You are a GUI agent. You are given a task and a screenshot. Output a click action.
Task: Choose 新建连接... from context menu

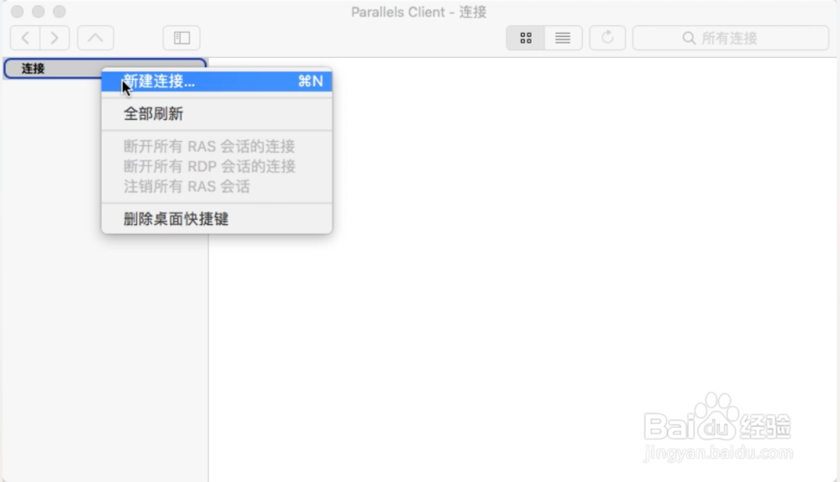click(x=217, y=81)
